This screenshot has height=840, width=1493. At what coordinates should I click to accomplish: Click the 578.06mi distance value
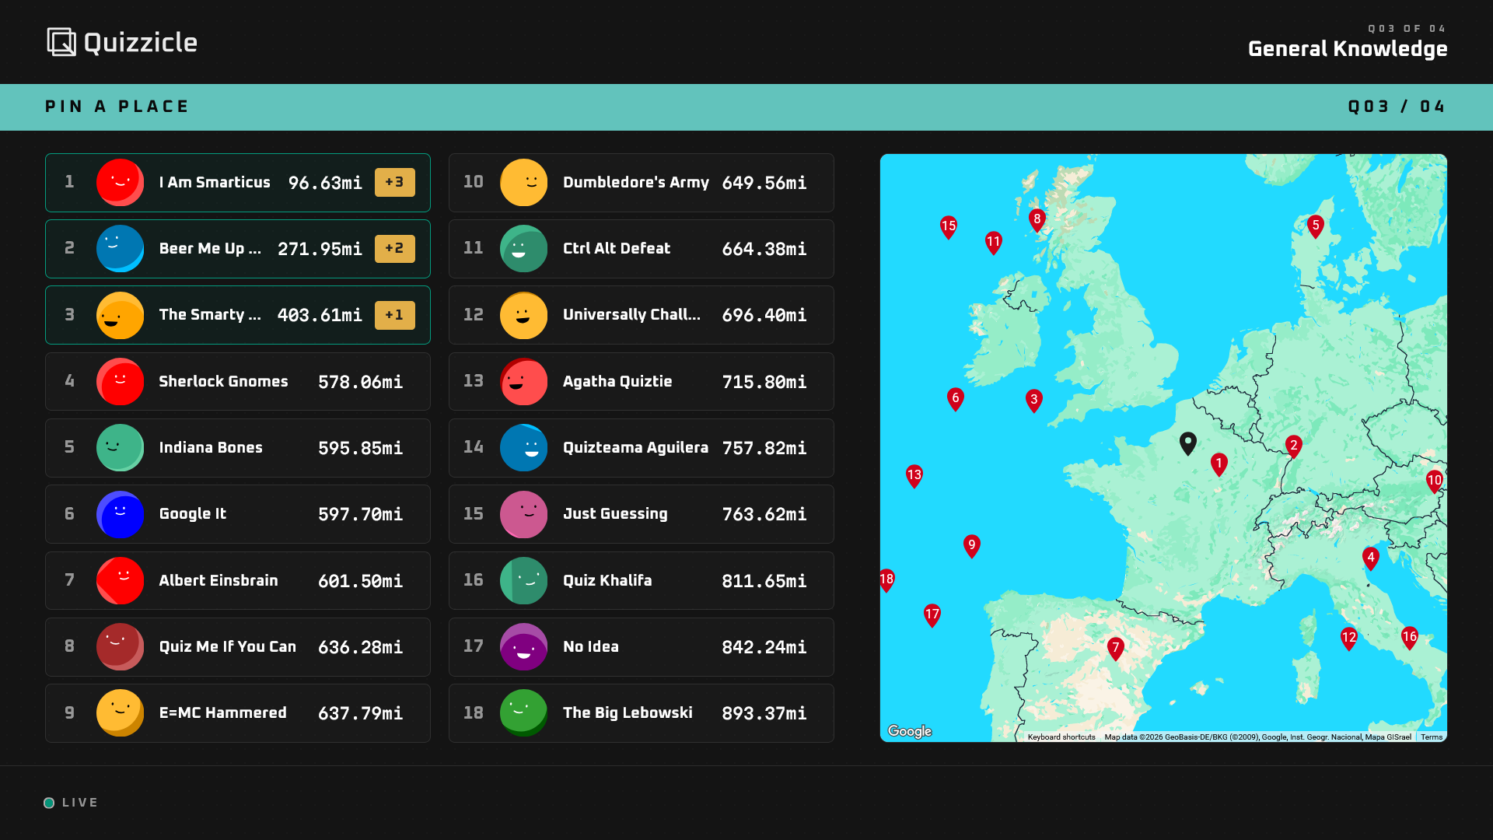[361, 382]
